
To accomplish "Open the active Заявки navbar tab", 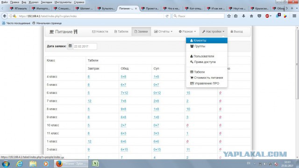I will tap(141, 32).
